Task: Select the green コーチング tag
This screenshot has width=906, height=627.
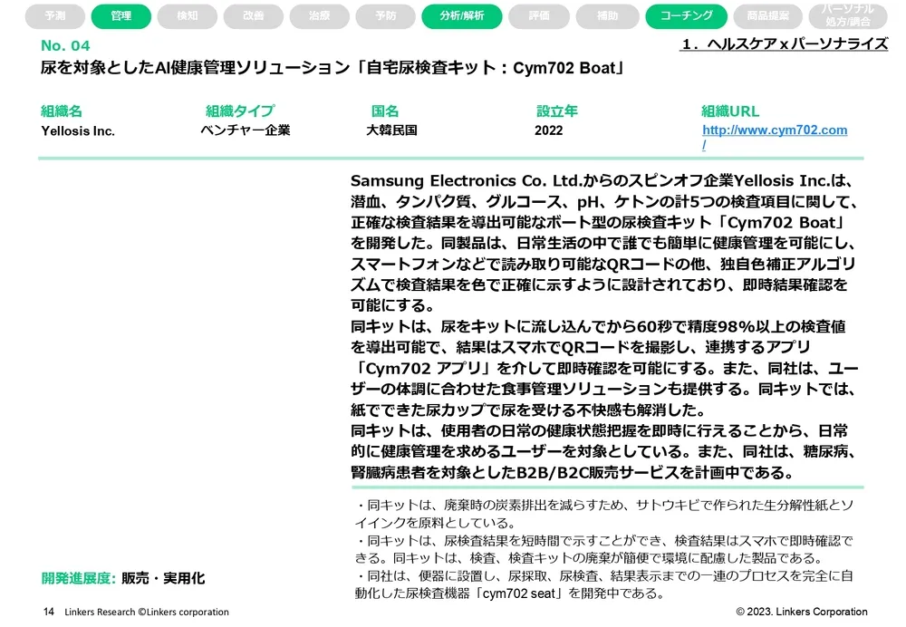Action: [686, 16]
